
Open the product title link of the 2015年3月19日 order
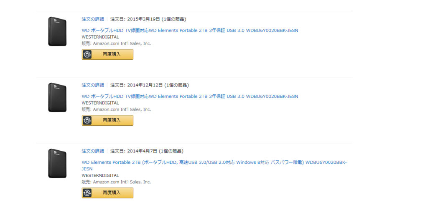(190, 30)
